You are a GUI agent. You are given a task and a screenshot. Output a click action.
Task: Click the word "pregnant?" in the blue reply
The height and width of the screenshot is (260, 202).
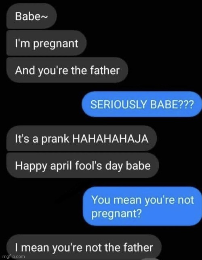116,213
